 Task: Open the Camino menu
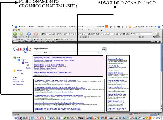[23, 27]
